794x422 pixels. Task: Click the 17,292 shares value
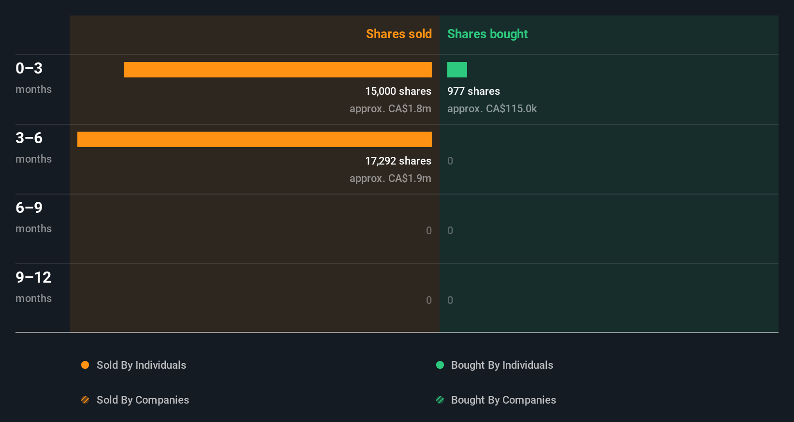click(x=398, y=161)
